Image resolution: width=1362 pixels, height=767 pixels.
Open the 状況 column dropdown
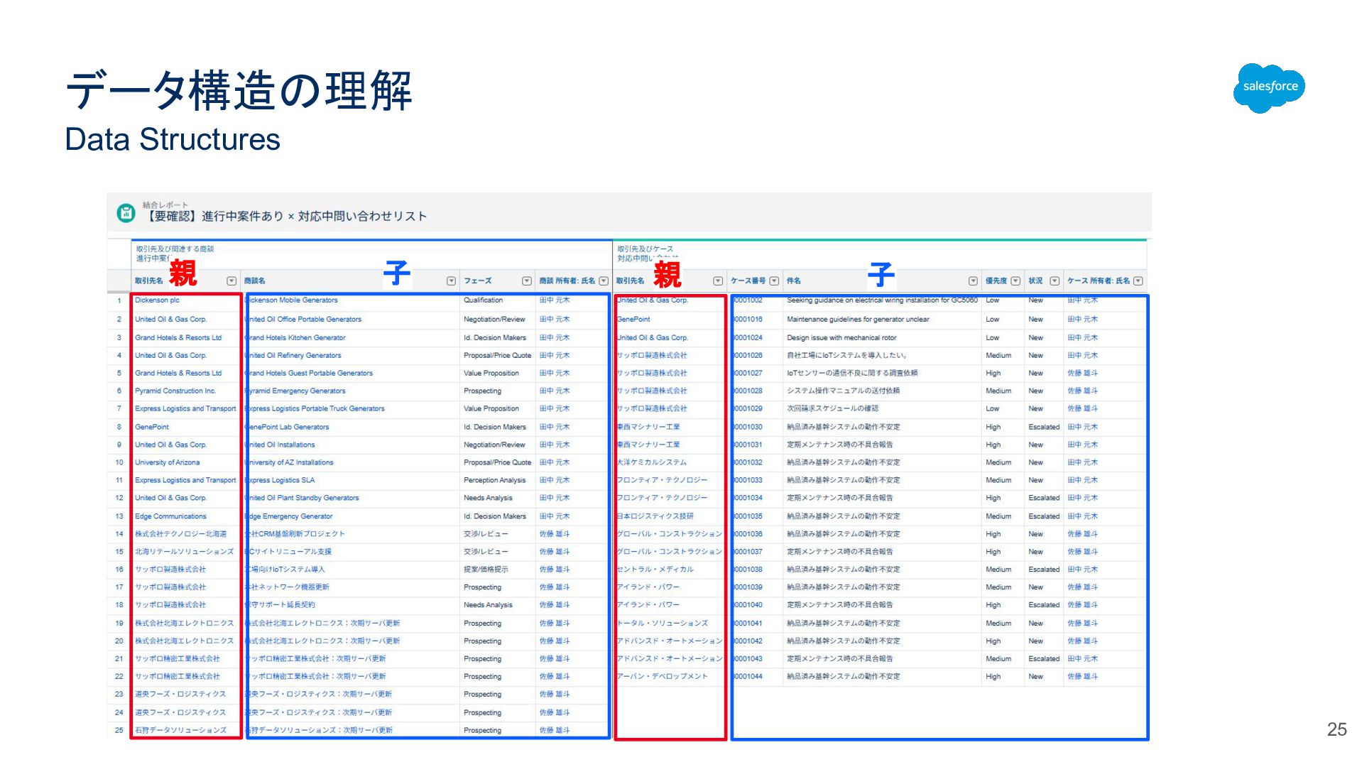[1055, 281]
